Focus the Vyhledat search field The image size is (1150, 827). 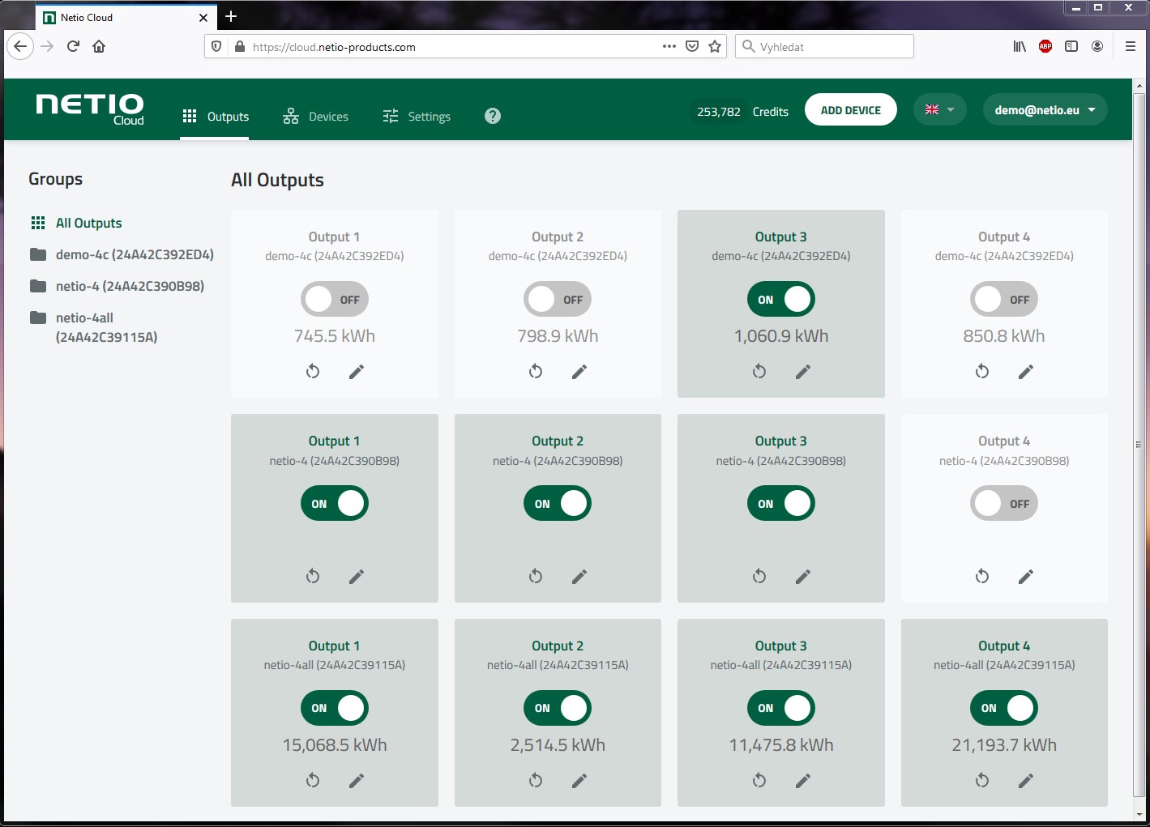click(825, 46)
